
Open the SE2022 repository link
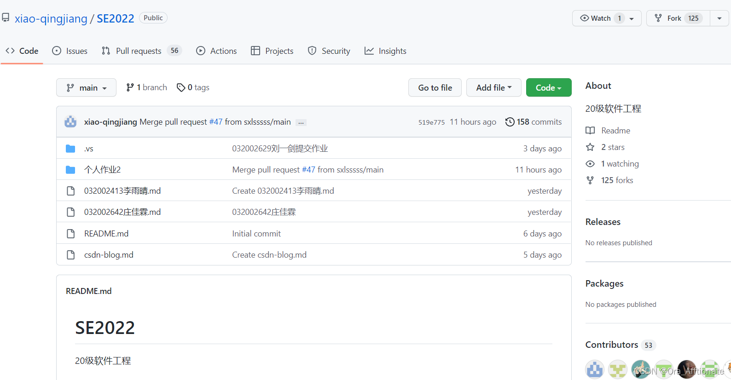tap(115, 18)
